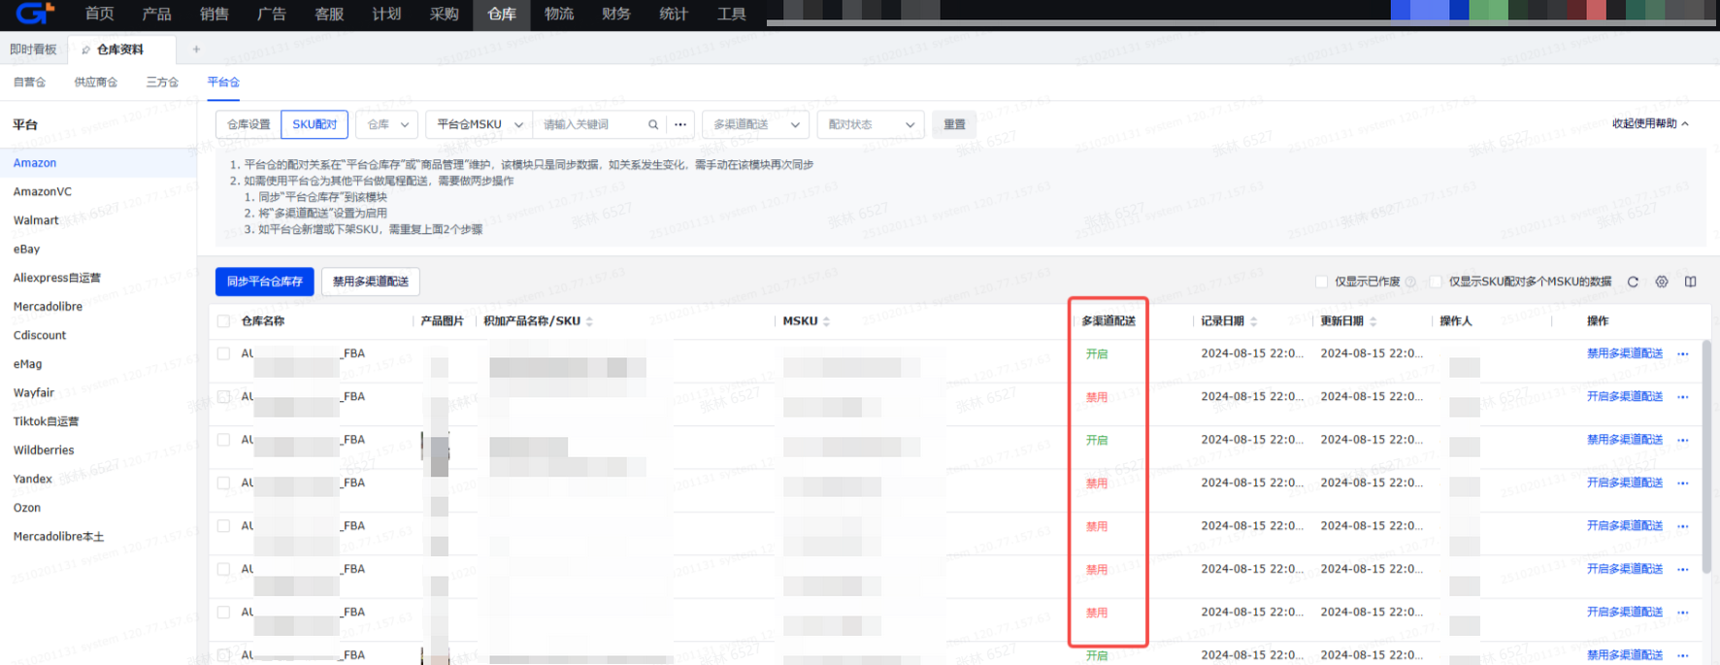Sort by 更新日期 column arrows
This screenshot has width=1720, height=665.
tap(1373, 321)
